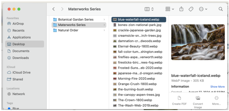Select Orange-Crush-1800.webp file
The height and width of the screenshot is (111, 229).
tap(139, 84)
